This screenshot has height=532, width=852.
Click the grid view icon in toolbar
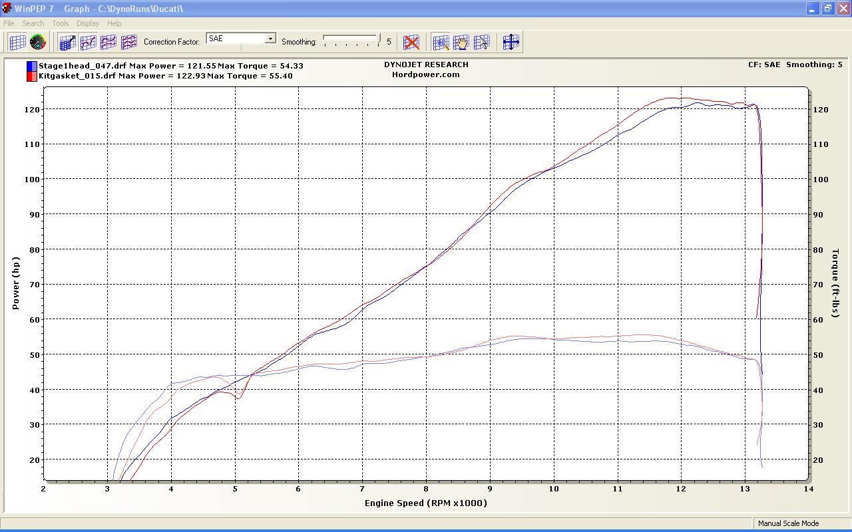pos(18,42)
